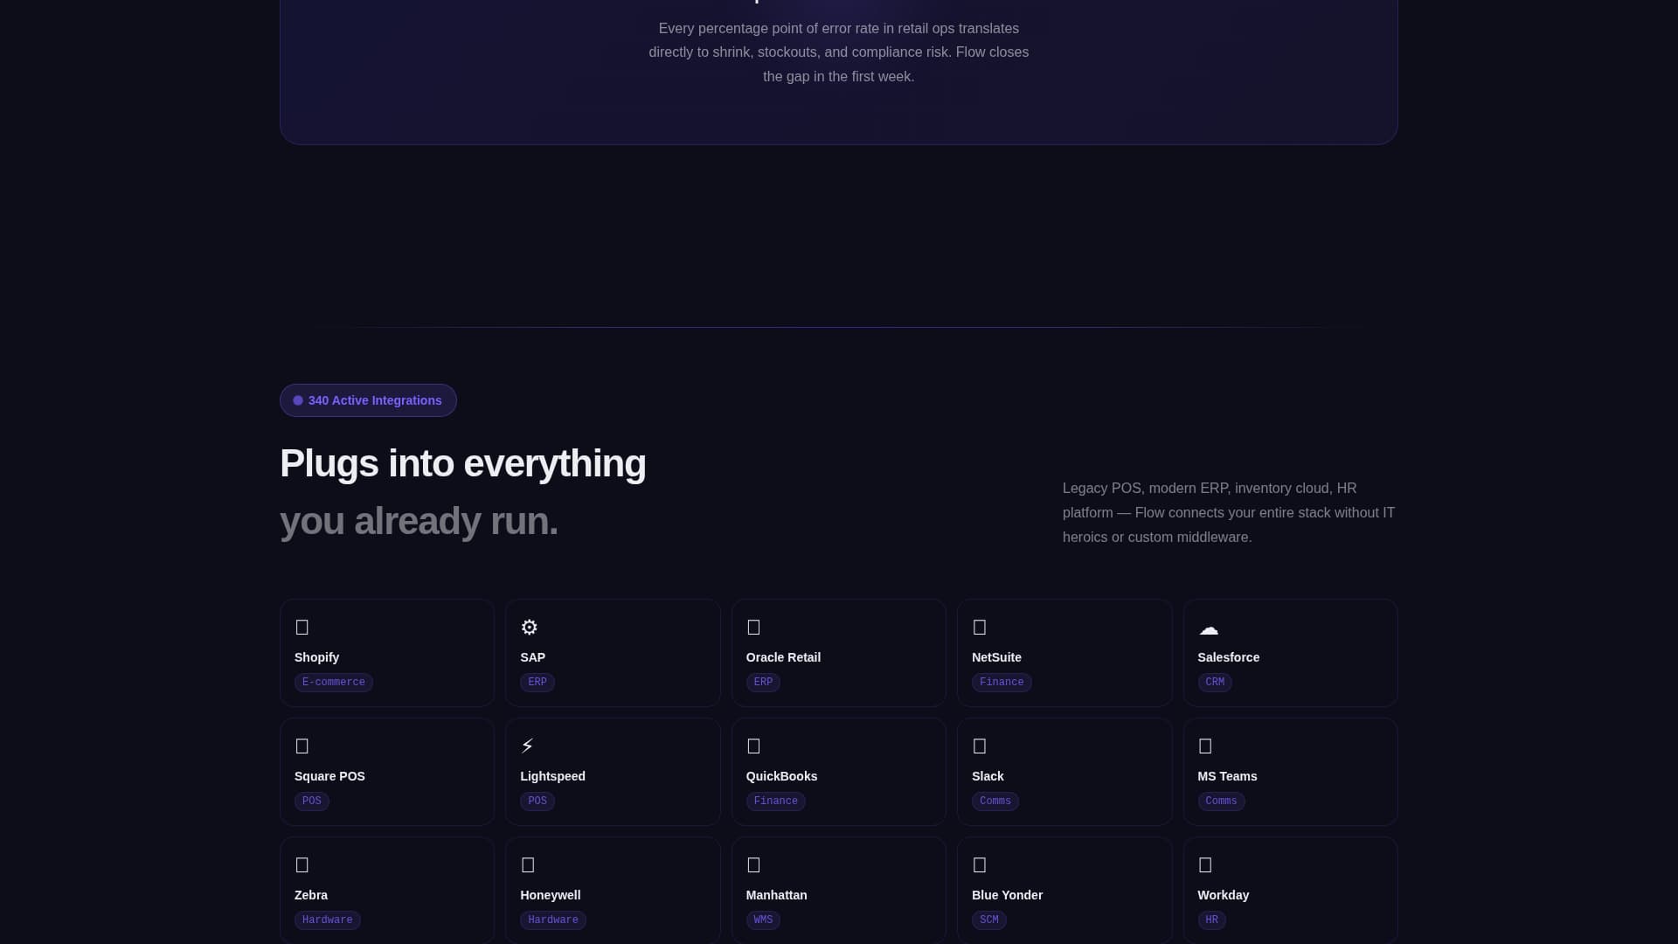
Task: Click the 'Every percentage point of error rate' paragraph
Action: pyautogui.click(x=839, y=52)
